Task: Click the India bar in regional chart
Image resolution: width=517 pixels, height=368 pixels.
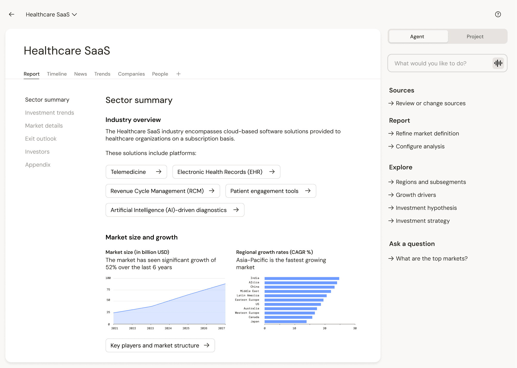Action: 302,278
